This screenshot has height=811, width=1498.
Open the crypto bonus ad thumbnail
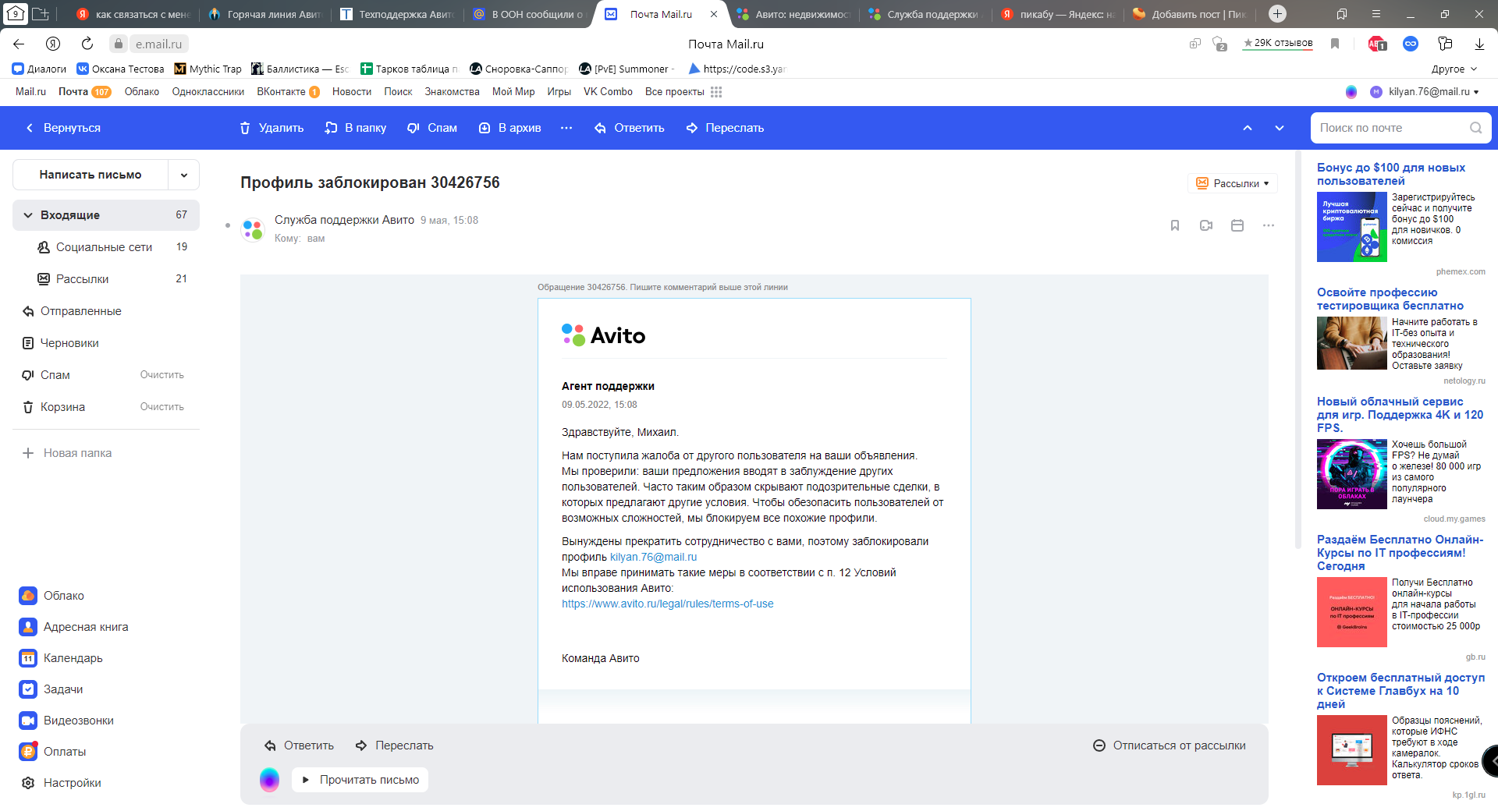point(1352,227)
